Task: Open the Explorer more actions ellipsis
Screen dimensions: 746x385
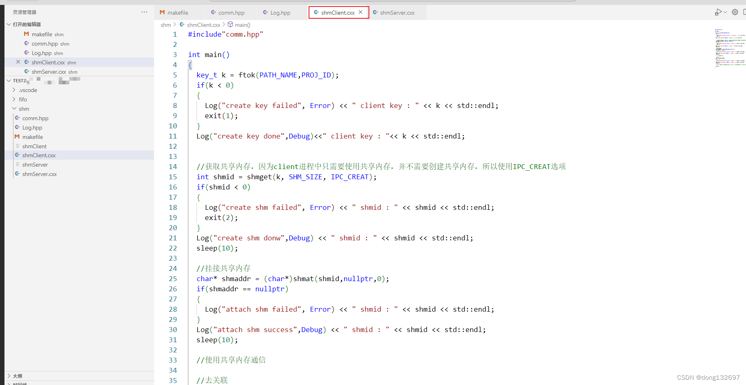Action: pyautogui.click(x=144, y=12)
